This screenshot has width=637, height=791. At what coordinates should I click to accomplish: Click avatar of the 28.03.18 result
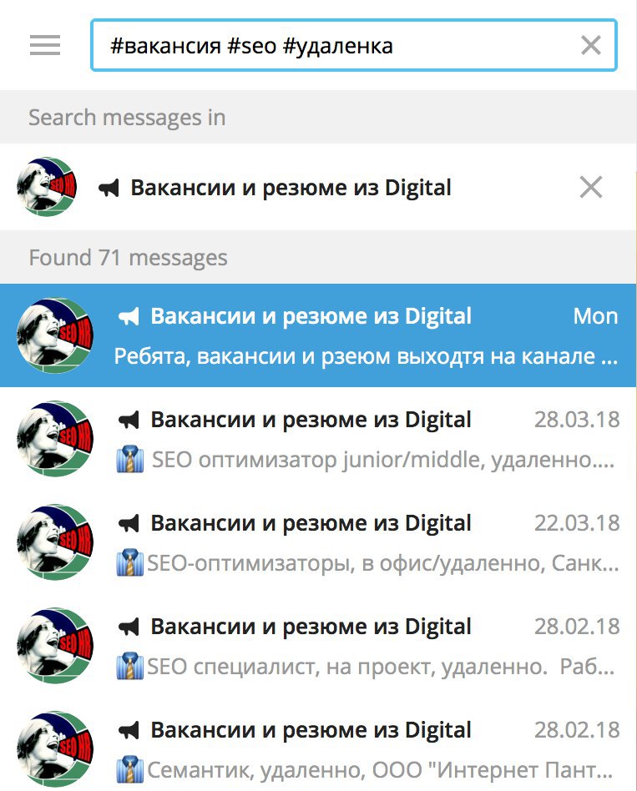[56, 439]
